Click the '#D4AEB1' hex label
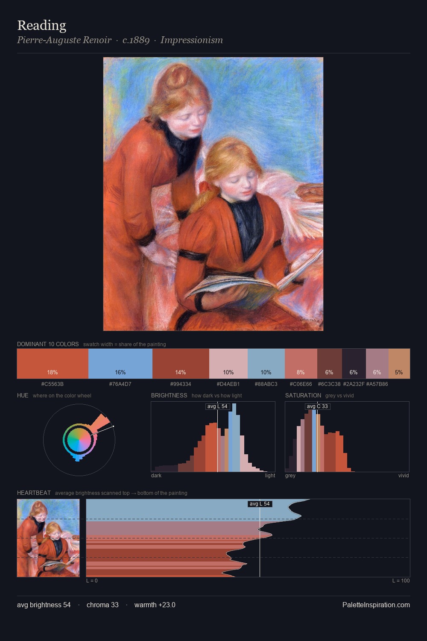 [228, 384]
